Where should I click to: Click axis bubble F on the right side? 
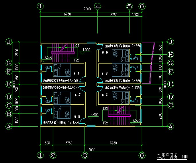pos(170,71)
